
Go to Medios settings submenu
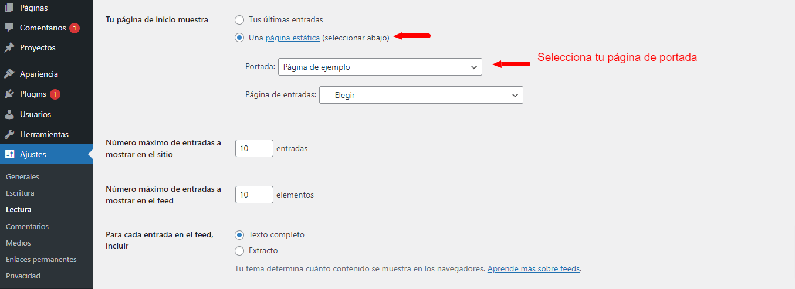[18, 243]
